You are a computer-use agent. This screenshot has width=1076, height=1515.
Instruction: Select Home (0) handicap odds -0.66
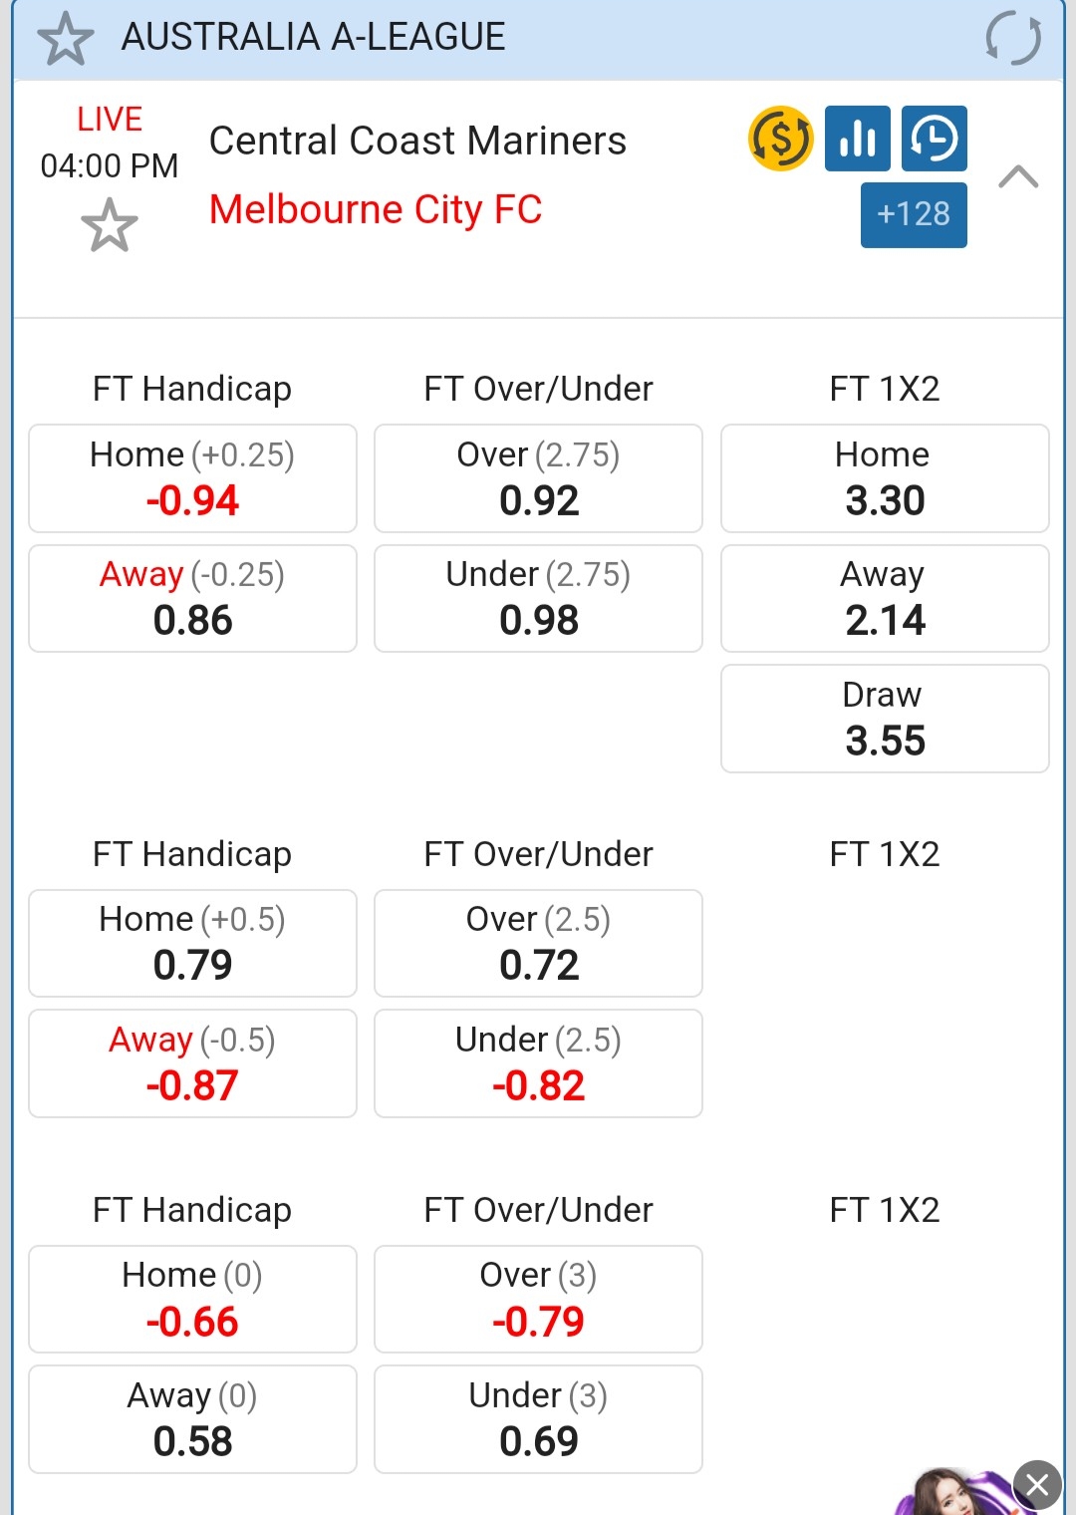(x=192, y=1299)
